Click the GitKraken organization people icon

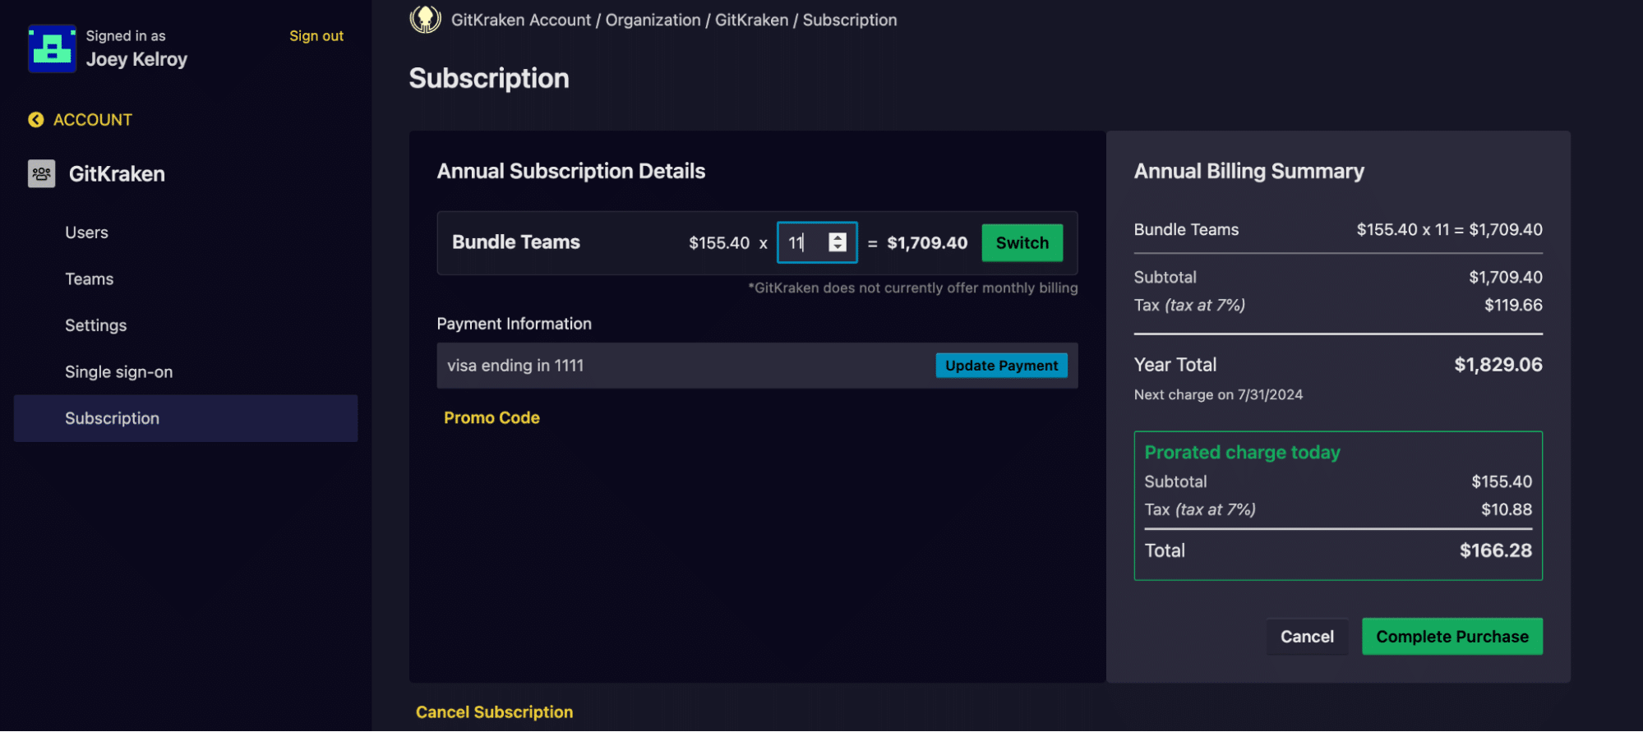point(41,173)
